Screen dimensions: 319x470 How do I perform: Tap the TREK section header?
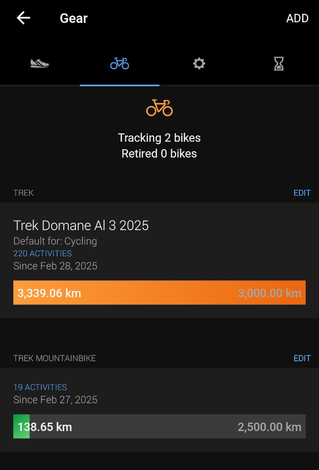point(23,192)
